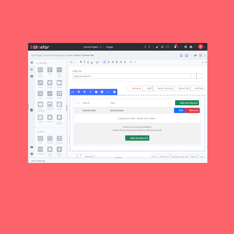Click the Reset Sorting button
This screenshot has height=234, width=234.
click(164, 88)
